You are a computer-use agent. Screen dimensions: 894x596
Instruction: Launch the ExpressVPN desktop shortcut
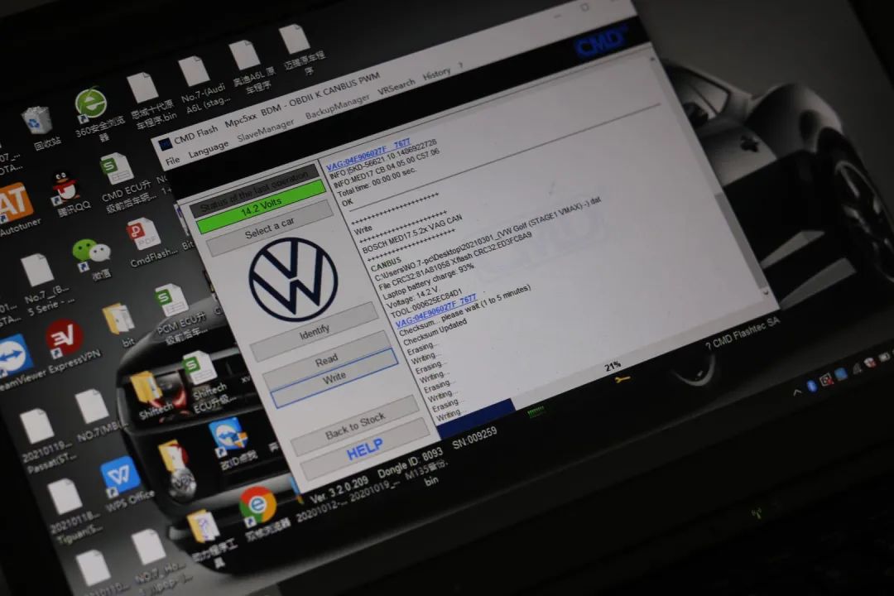(x=65, y=337)
